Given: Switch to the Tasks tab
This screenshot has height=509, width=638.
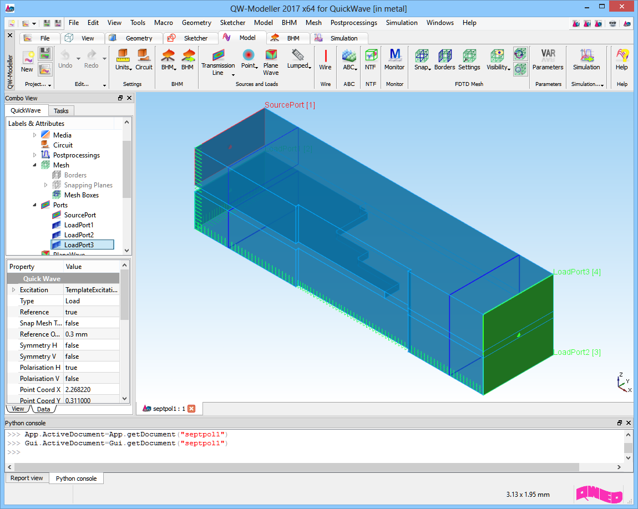Looking at the screenshot, I should (61, 110).
